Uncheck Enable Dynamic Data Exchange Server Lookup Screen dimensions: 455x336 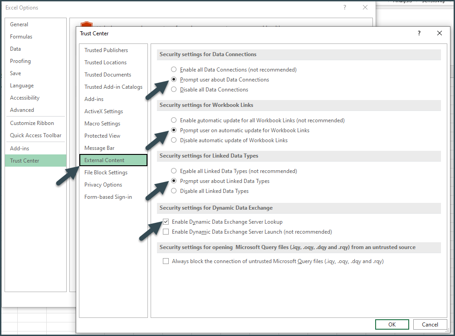(x=166, y=221)
